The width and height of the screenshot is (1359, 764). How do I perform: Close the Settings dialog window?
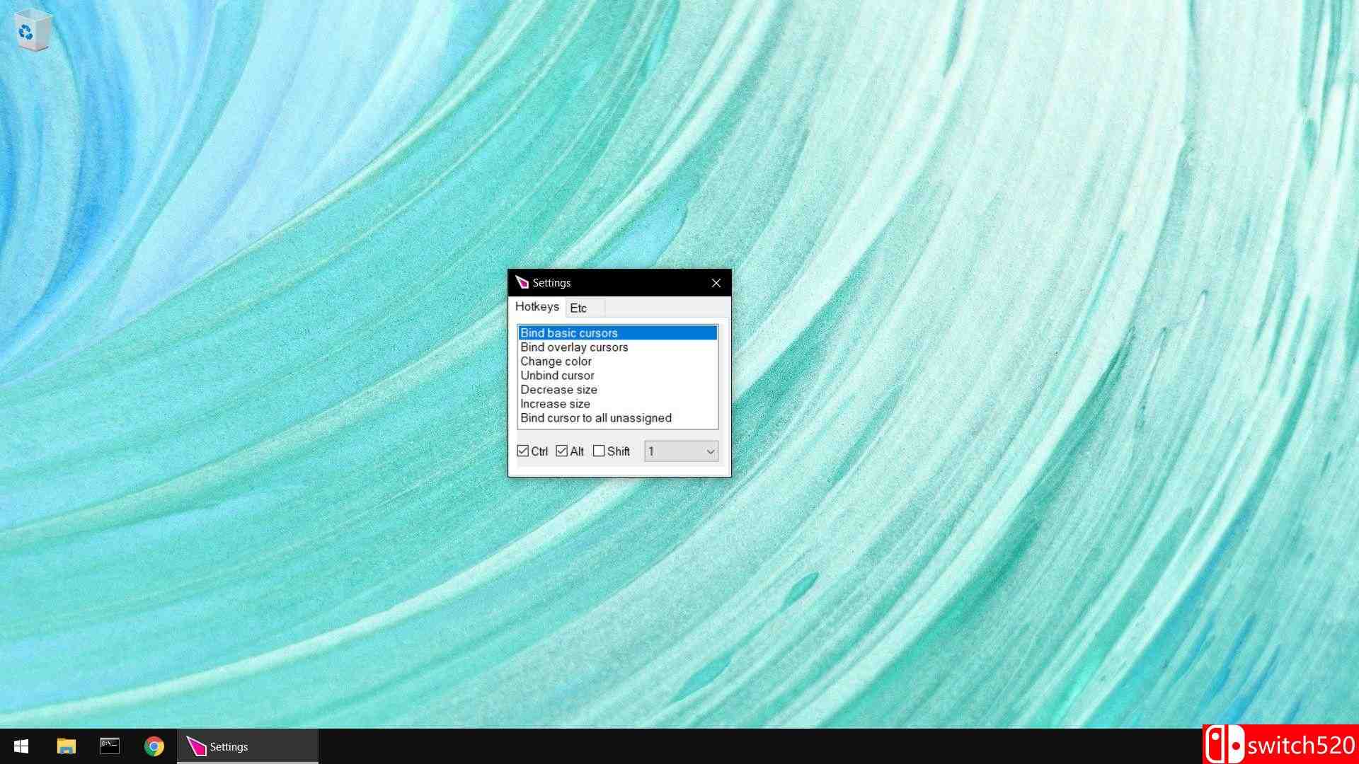coord(716,283)
